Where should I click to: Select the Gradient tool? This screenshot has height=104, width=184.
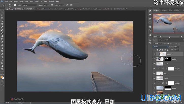point(2,45)
